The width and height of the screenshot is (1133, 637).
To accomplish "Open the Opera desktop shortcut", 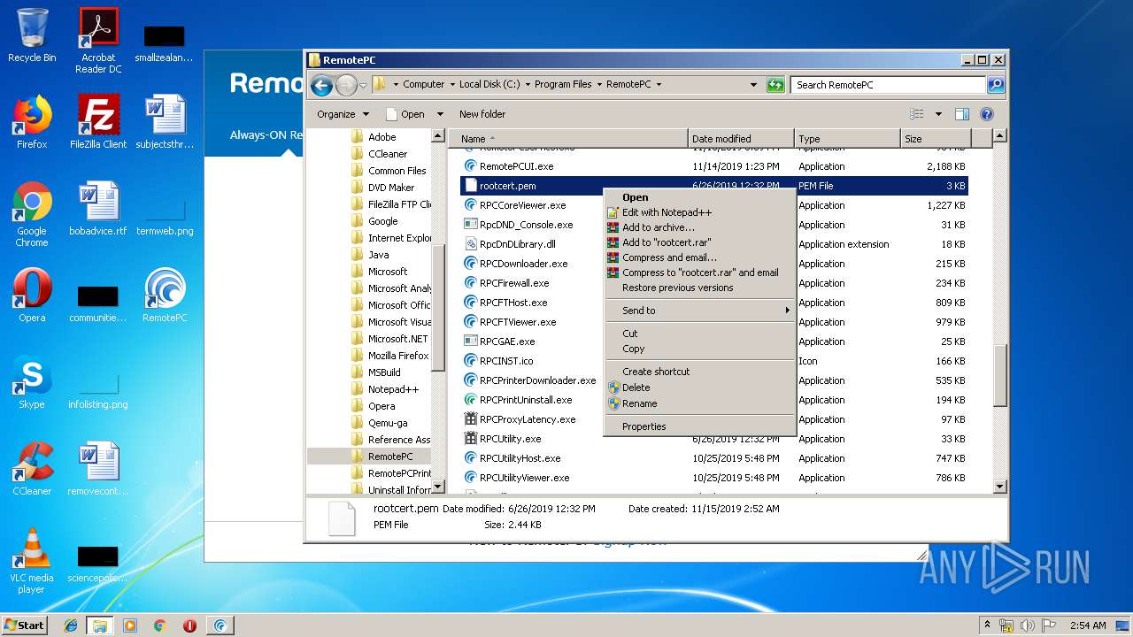I will pos(32,295).
